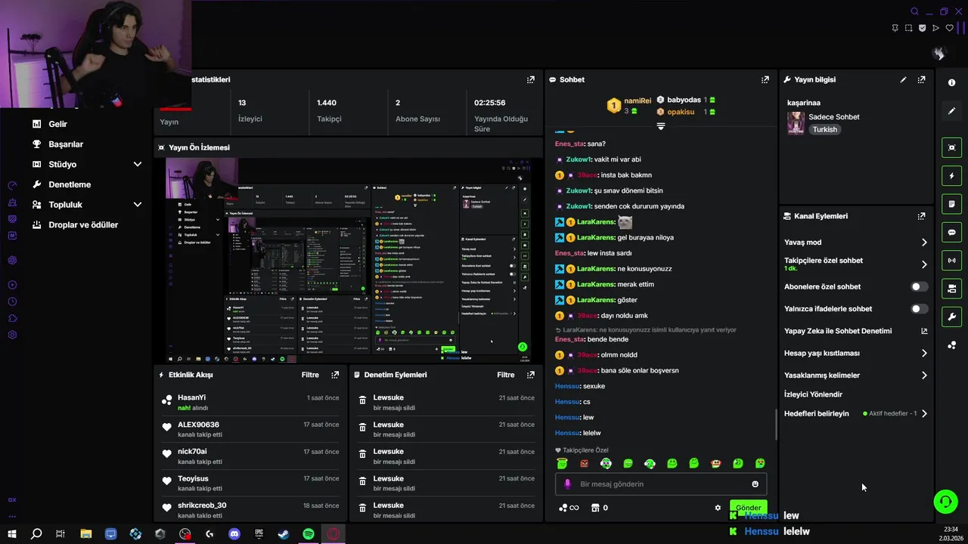The image size is (968, 544).
Task: Toggle the wrench panel icon in right sidebar
Action: tap(951, 317)
